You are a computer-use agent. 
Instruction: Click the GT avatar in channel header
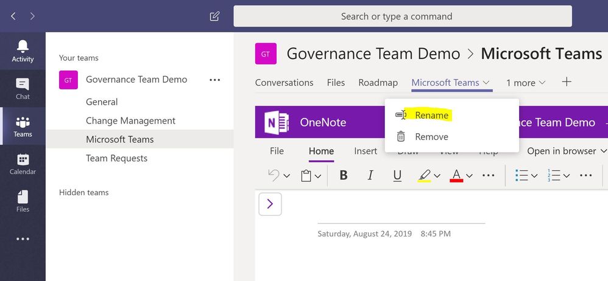coord(266,54)
